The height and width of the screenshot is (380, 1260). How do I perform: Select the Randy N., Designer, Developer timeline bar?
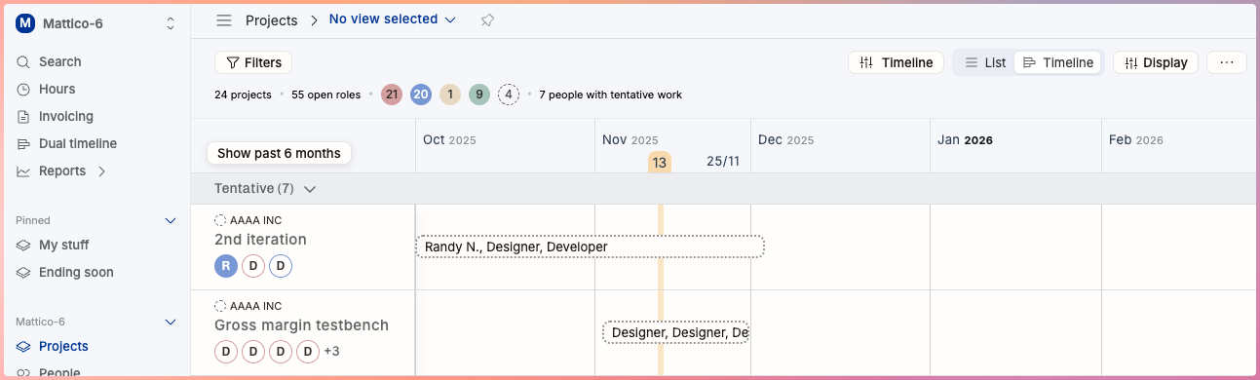(x=590, y=247)
